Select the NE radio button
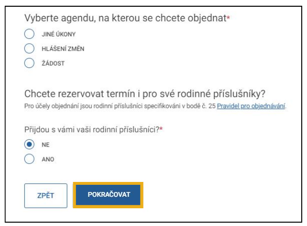 [x=29, y=145]
